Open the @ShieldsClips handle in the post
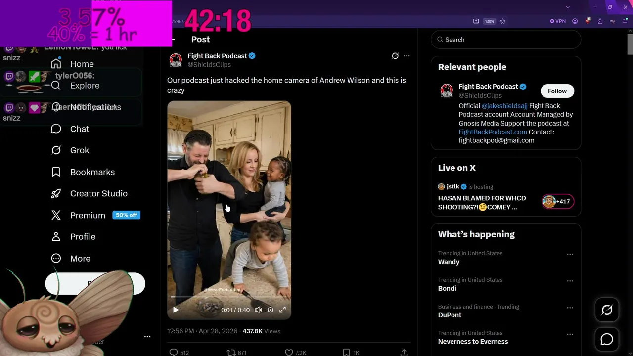This screenshot has height=356, width=633. [209, 65]
